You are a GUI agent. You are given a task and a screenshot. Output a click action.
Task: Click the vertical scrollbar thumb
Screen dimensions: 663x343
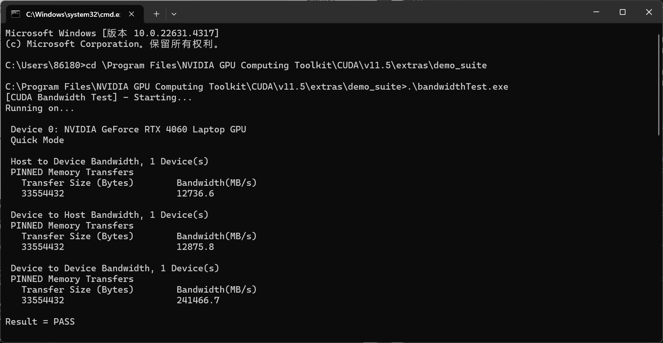(x=659, y=85)
